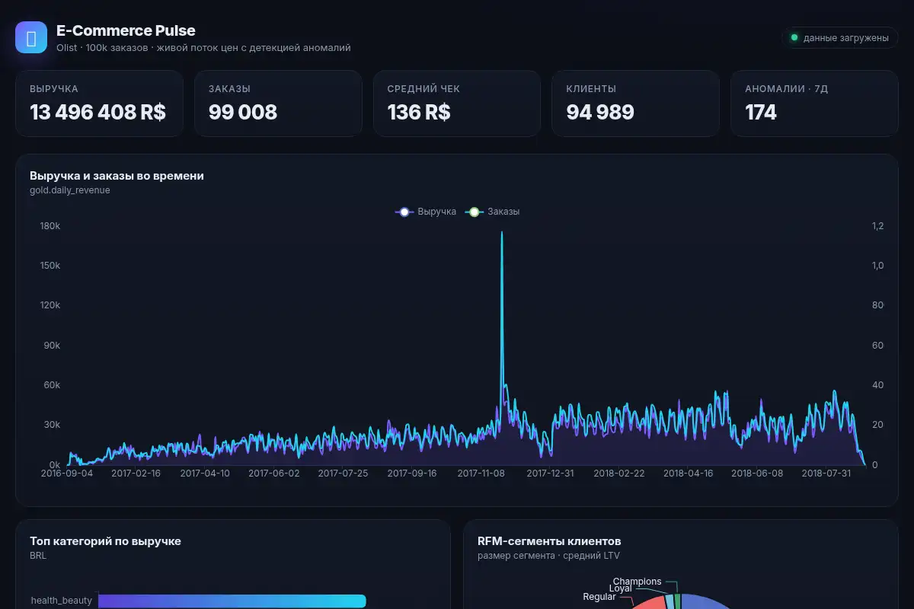Select the green status dot indicator
Image resolution: width=914 pixels, height=609 pixels.
[794, 37]
